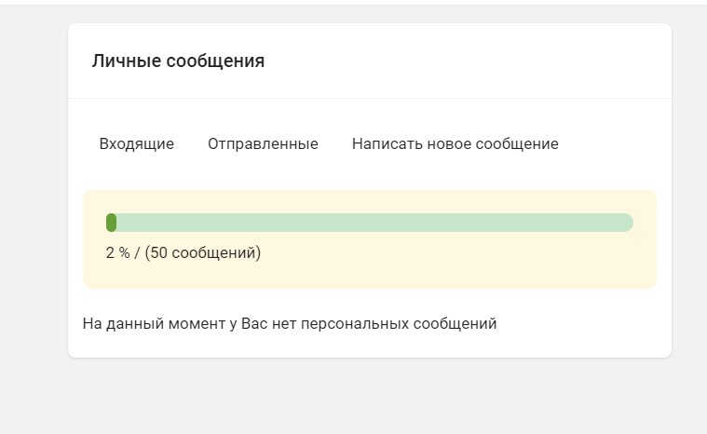Click the dark green filled progress indicator

(x=111, y=223)
